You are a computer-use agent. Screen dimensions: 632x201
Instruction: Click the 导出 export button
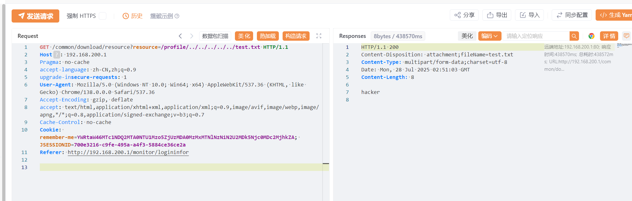point(497,15)
